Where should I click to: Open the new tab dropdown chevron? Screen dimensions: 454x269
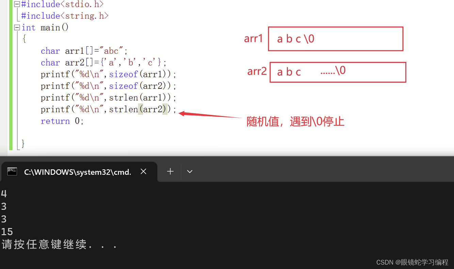(190, 171)
